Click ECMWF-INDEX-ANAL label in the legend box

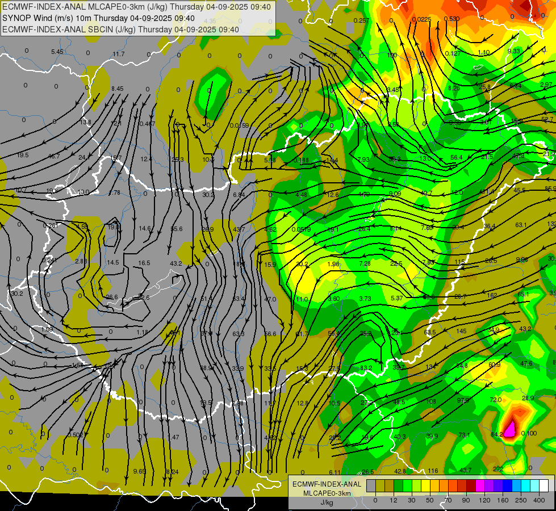point(327,484)
